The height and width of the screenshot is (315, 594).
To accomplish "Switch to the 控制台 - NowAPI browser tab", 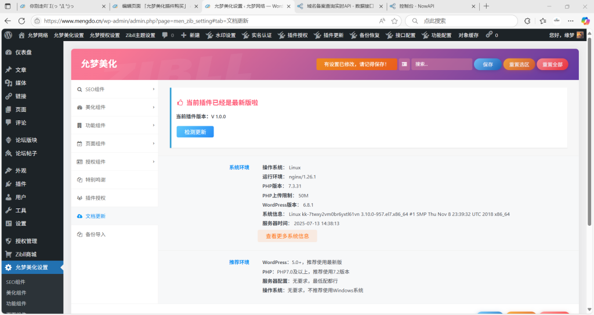I will [x=432, y=6].
